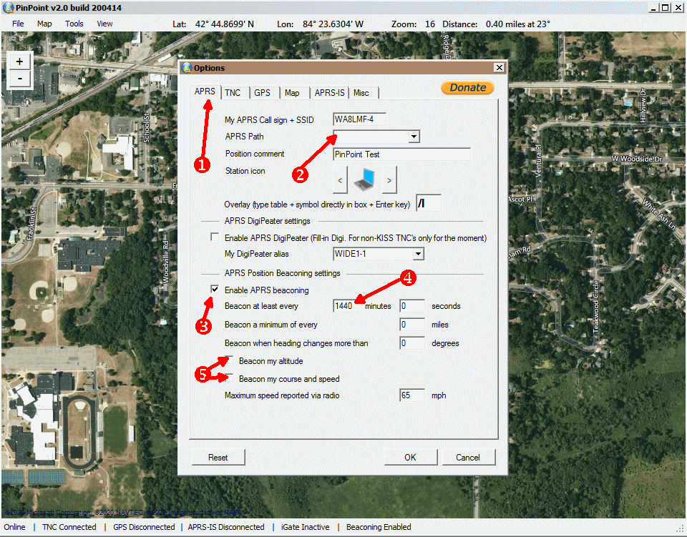Screen dimensions: 687x537
Task: Maximize the PinPoint window
Action: point(665,8)
